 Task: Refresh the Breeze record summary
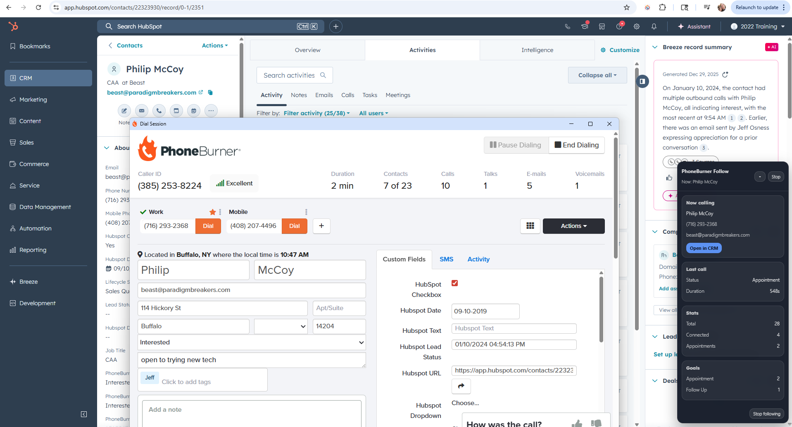coord(725,74)
